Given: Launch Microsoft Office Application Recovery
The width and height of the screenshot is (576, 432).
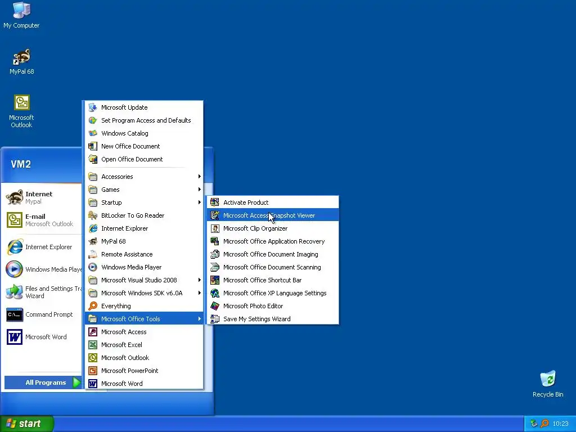Looking at the screenshot, I should pyautogui.click(x=273, y=241).
